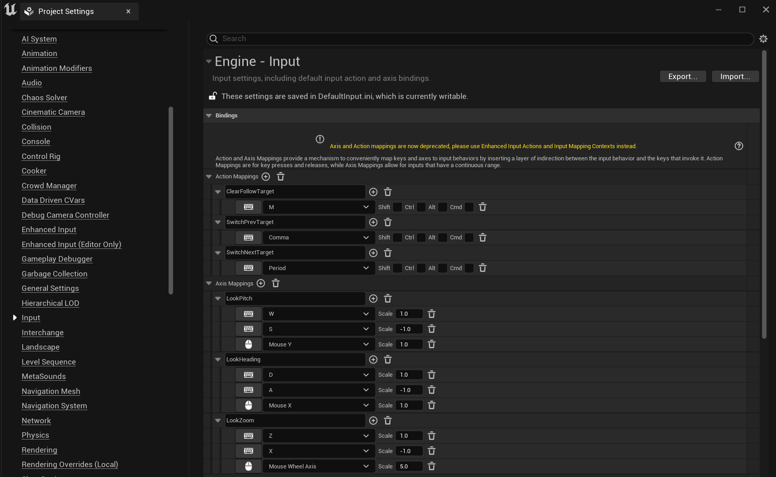Select Rendering in the settings sidebar
The image size is (776, 477).
(39, 450)
